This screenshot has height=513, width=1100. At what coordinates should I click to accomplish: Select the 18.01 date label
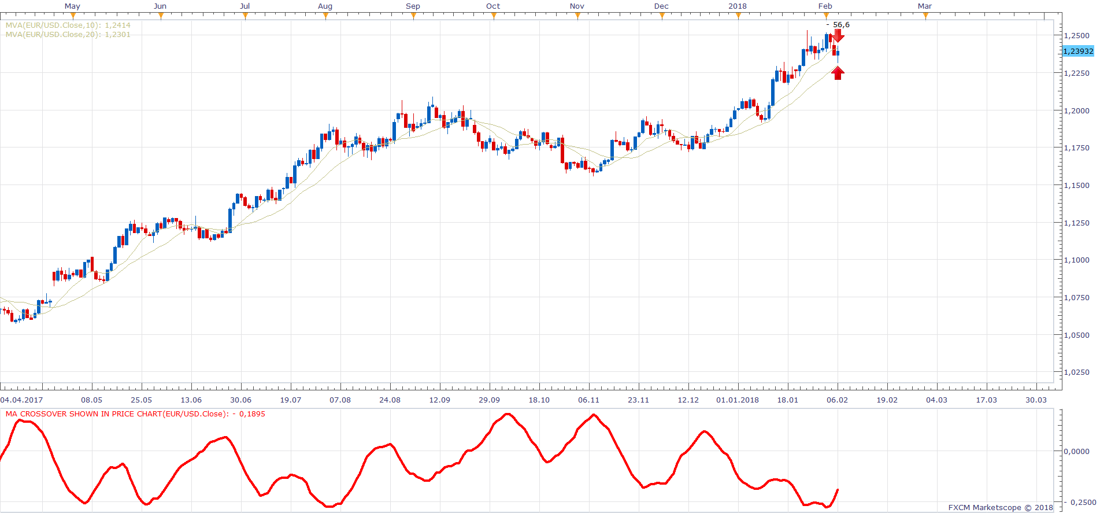pos(787,400)
